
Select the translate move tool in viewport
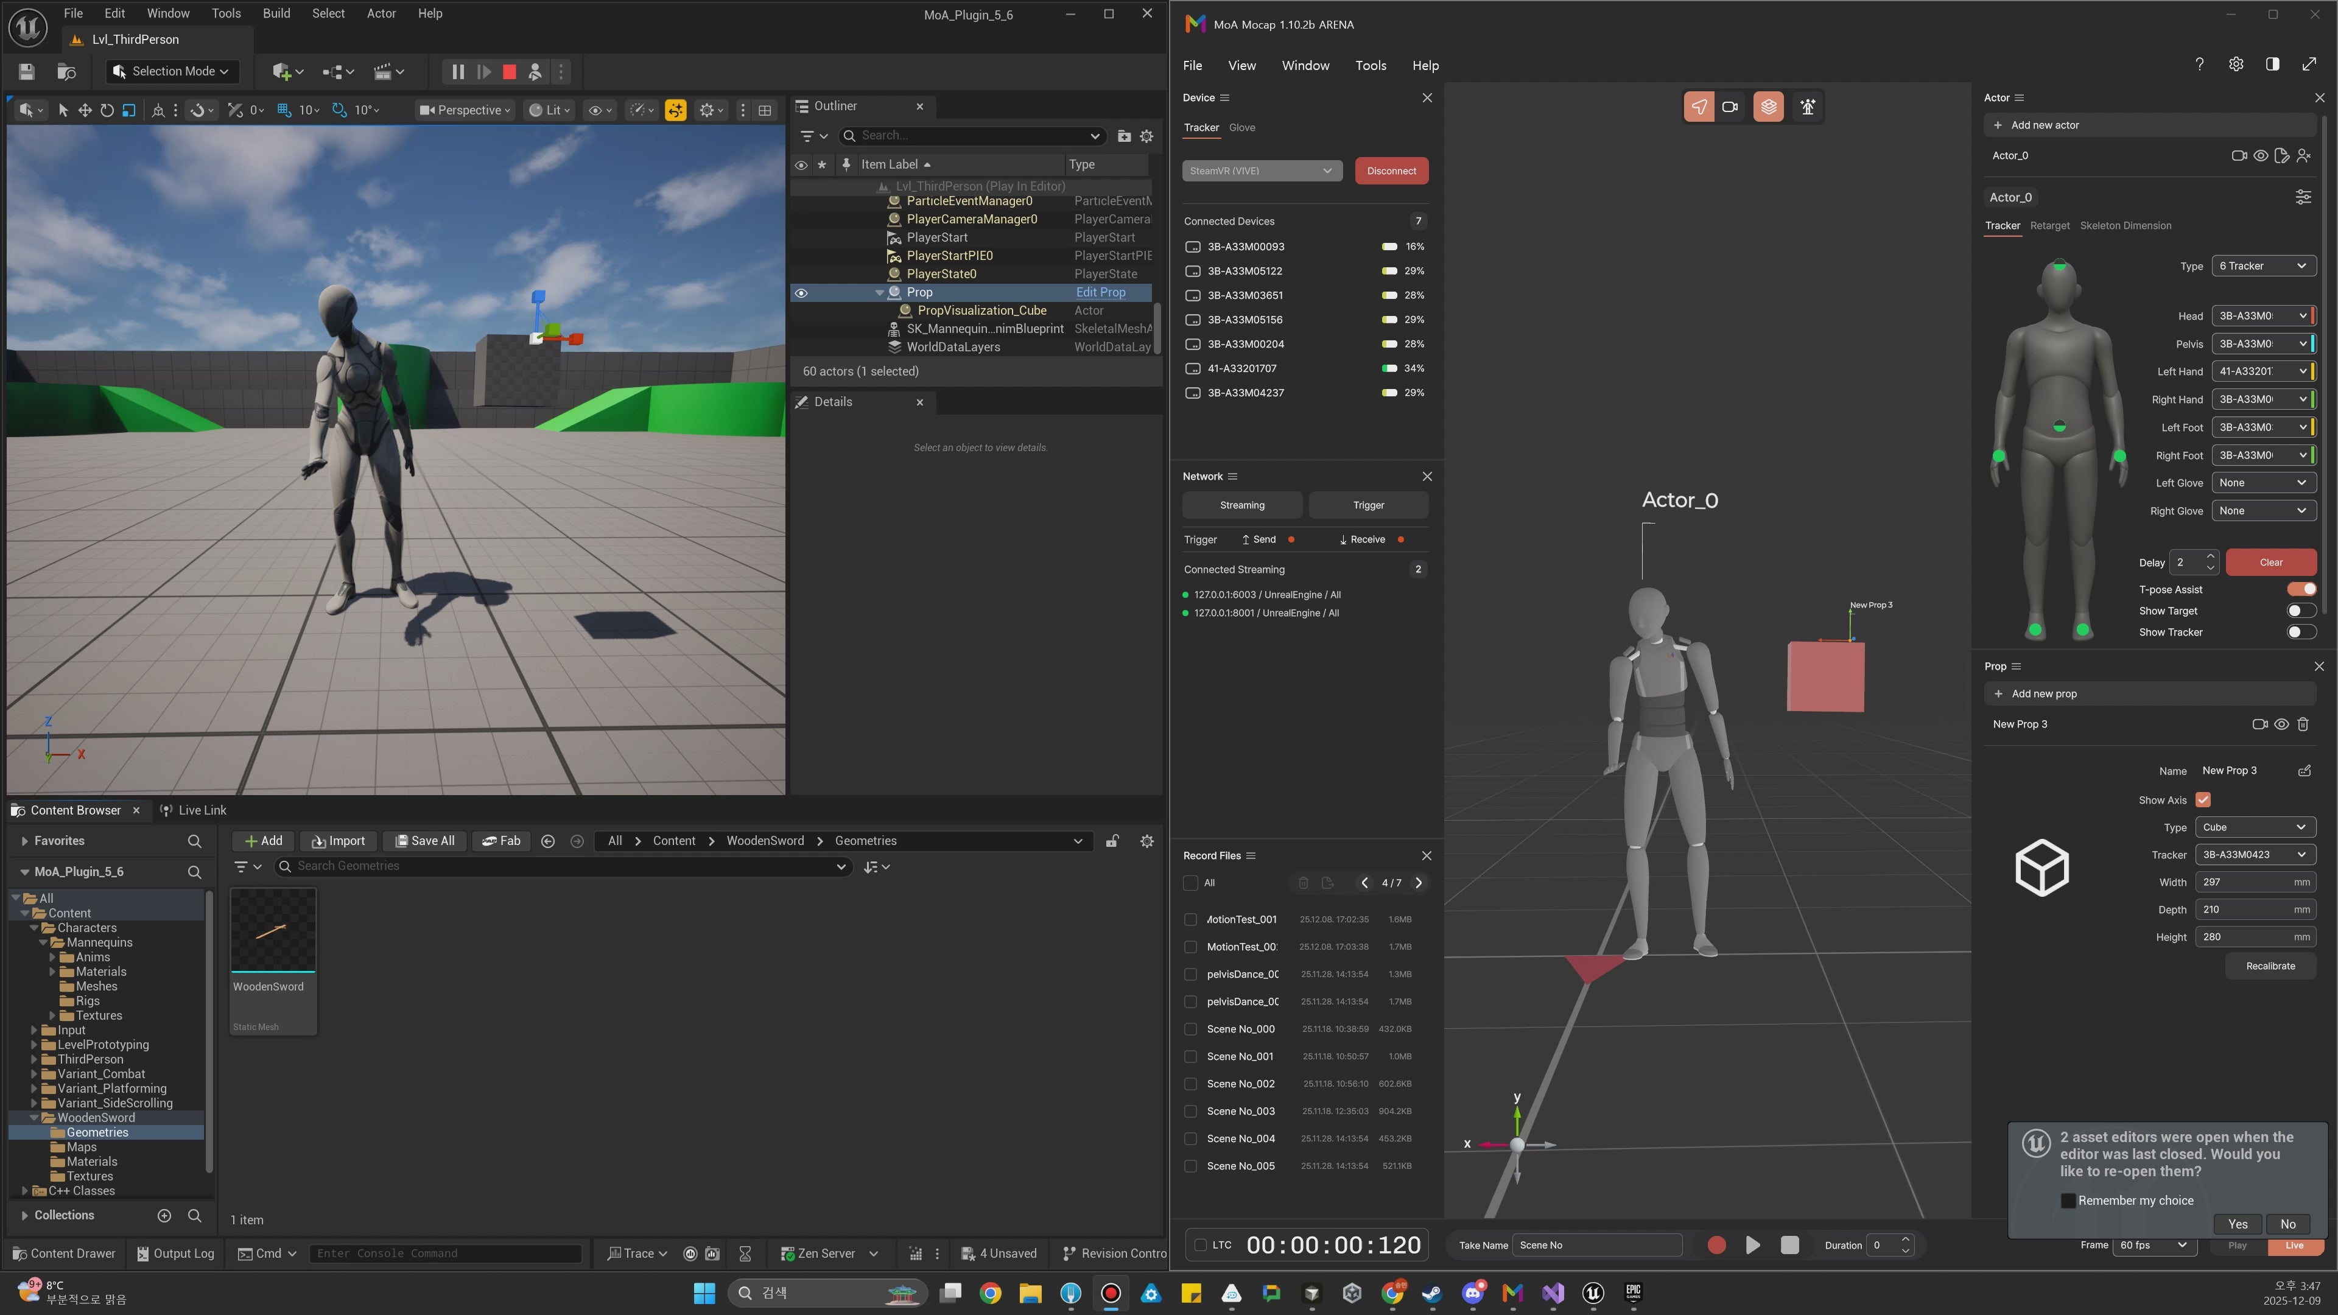[85, 110]
